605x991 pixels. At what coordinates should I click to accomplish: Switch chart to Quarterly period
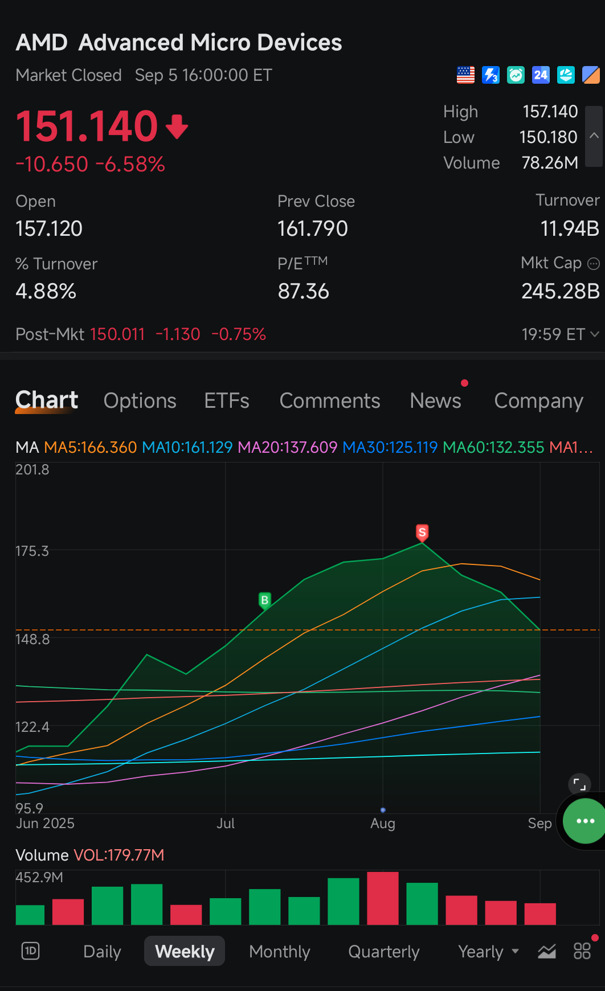tap(384, 951)
